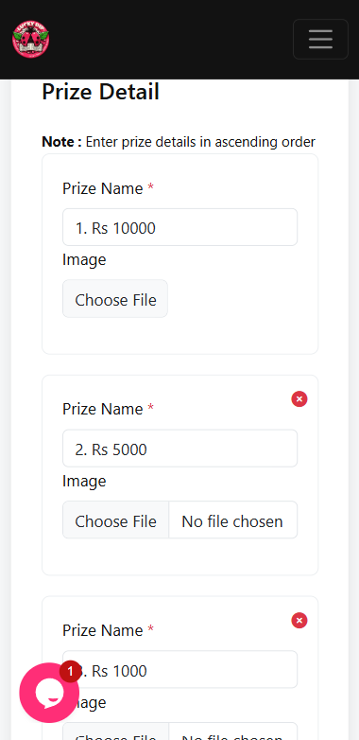The height and width of the screenshot is (740, 359).
Task: Click 'No file chosen' in second prize card
Action: click(x=232, y=521)
